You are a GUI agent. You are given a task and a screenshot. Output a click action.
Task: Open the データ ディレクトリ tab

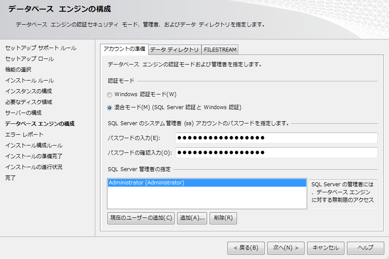click(x=175, y=50)
